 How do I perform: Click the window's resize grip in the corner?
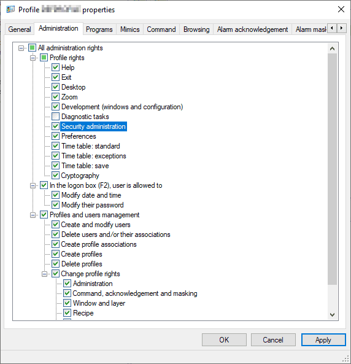(346, 359)
